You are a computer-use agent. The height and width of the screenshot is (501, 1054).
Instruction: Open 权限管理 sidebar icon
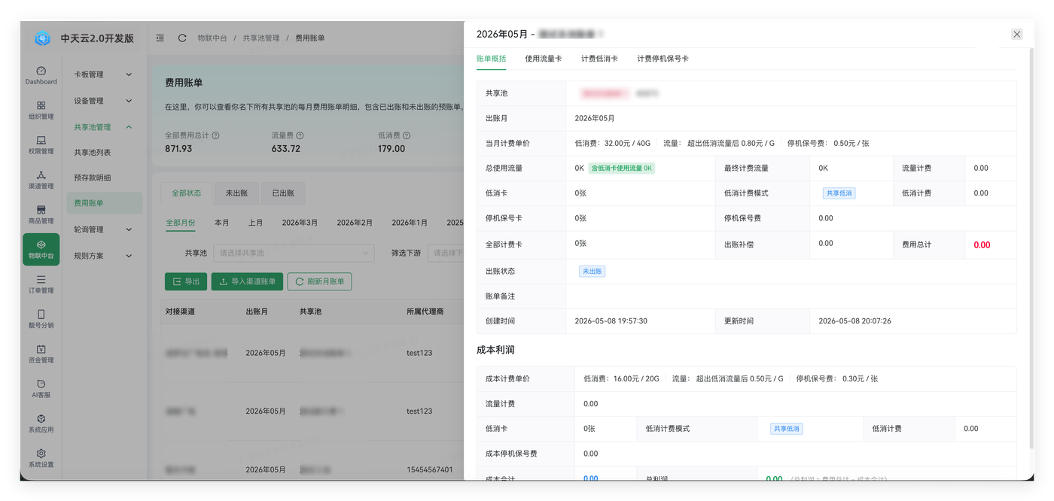pyautogui.click(x=41, y=145)
